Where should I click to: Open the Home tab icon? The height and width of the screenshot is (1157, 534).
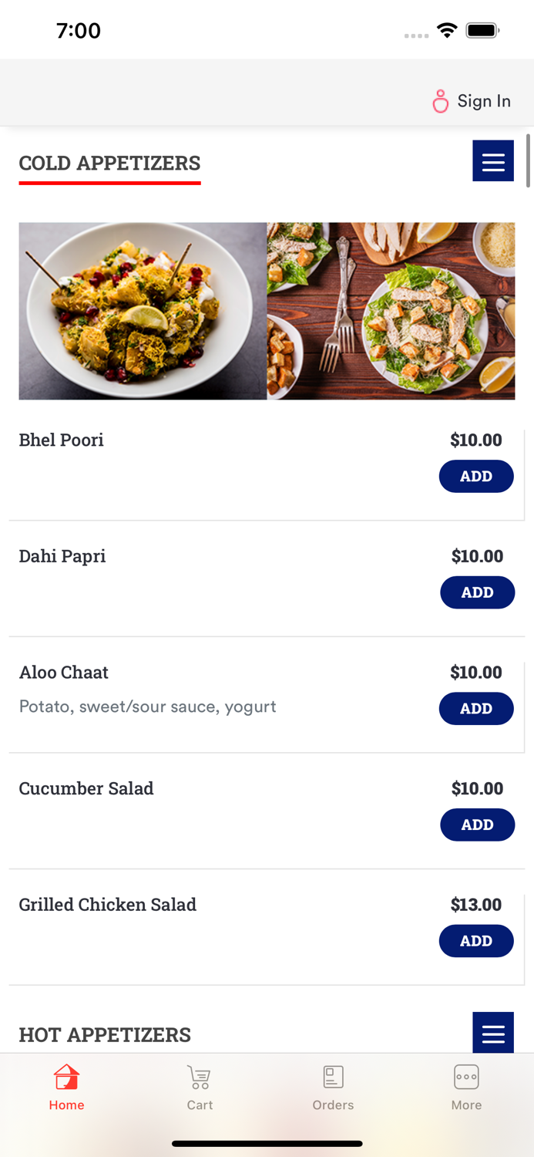(66, 1076)
